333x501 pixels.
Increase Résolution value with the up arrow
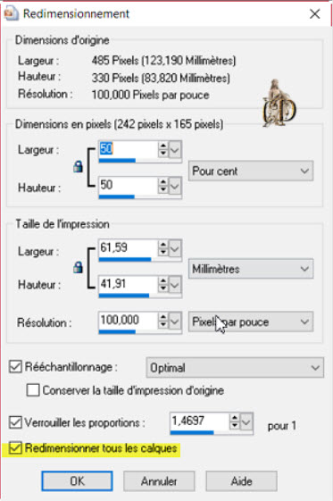163,317
